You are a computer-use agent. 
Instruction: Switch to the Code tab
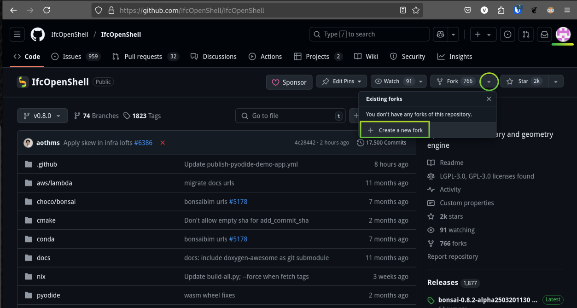(x=27, y=57)
